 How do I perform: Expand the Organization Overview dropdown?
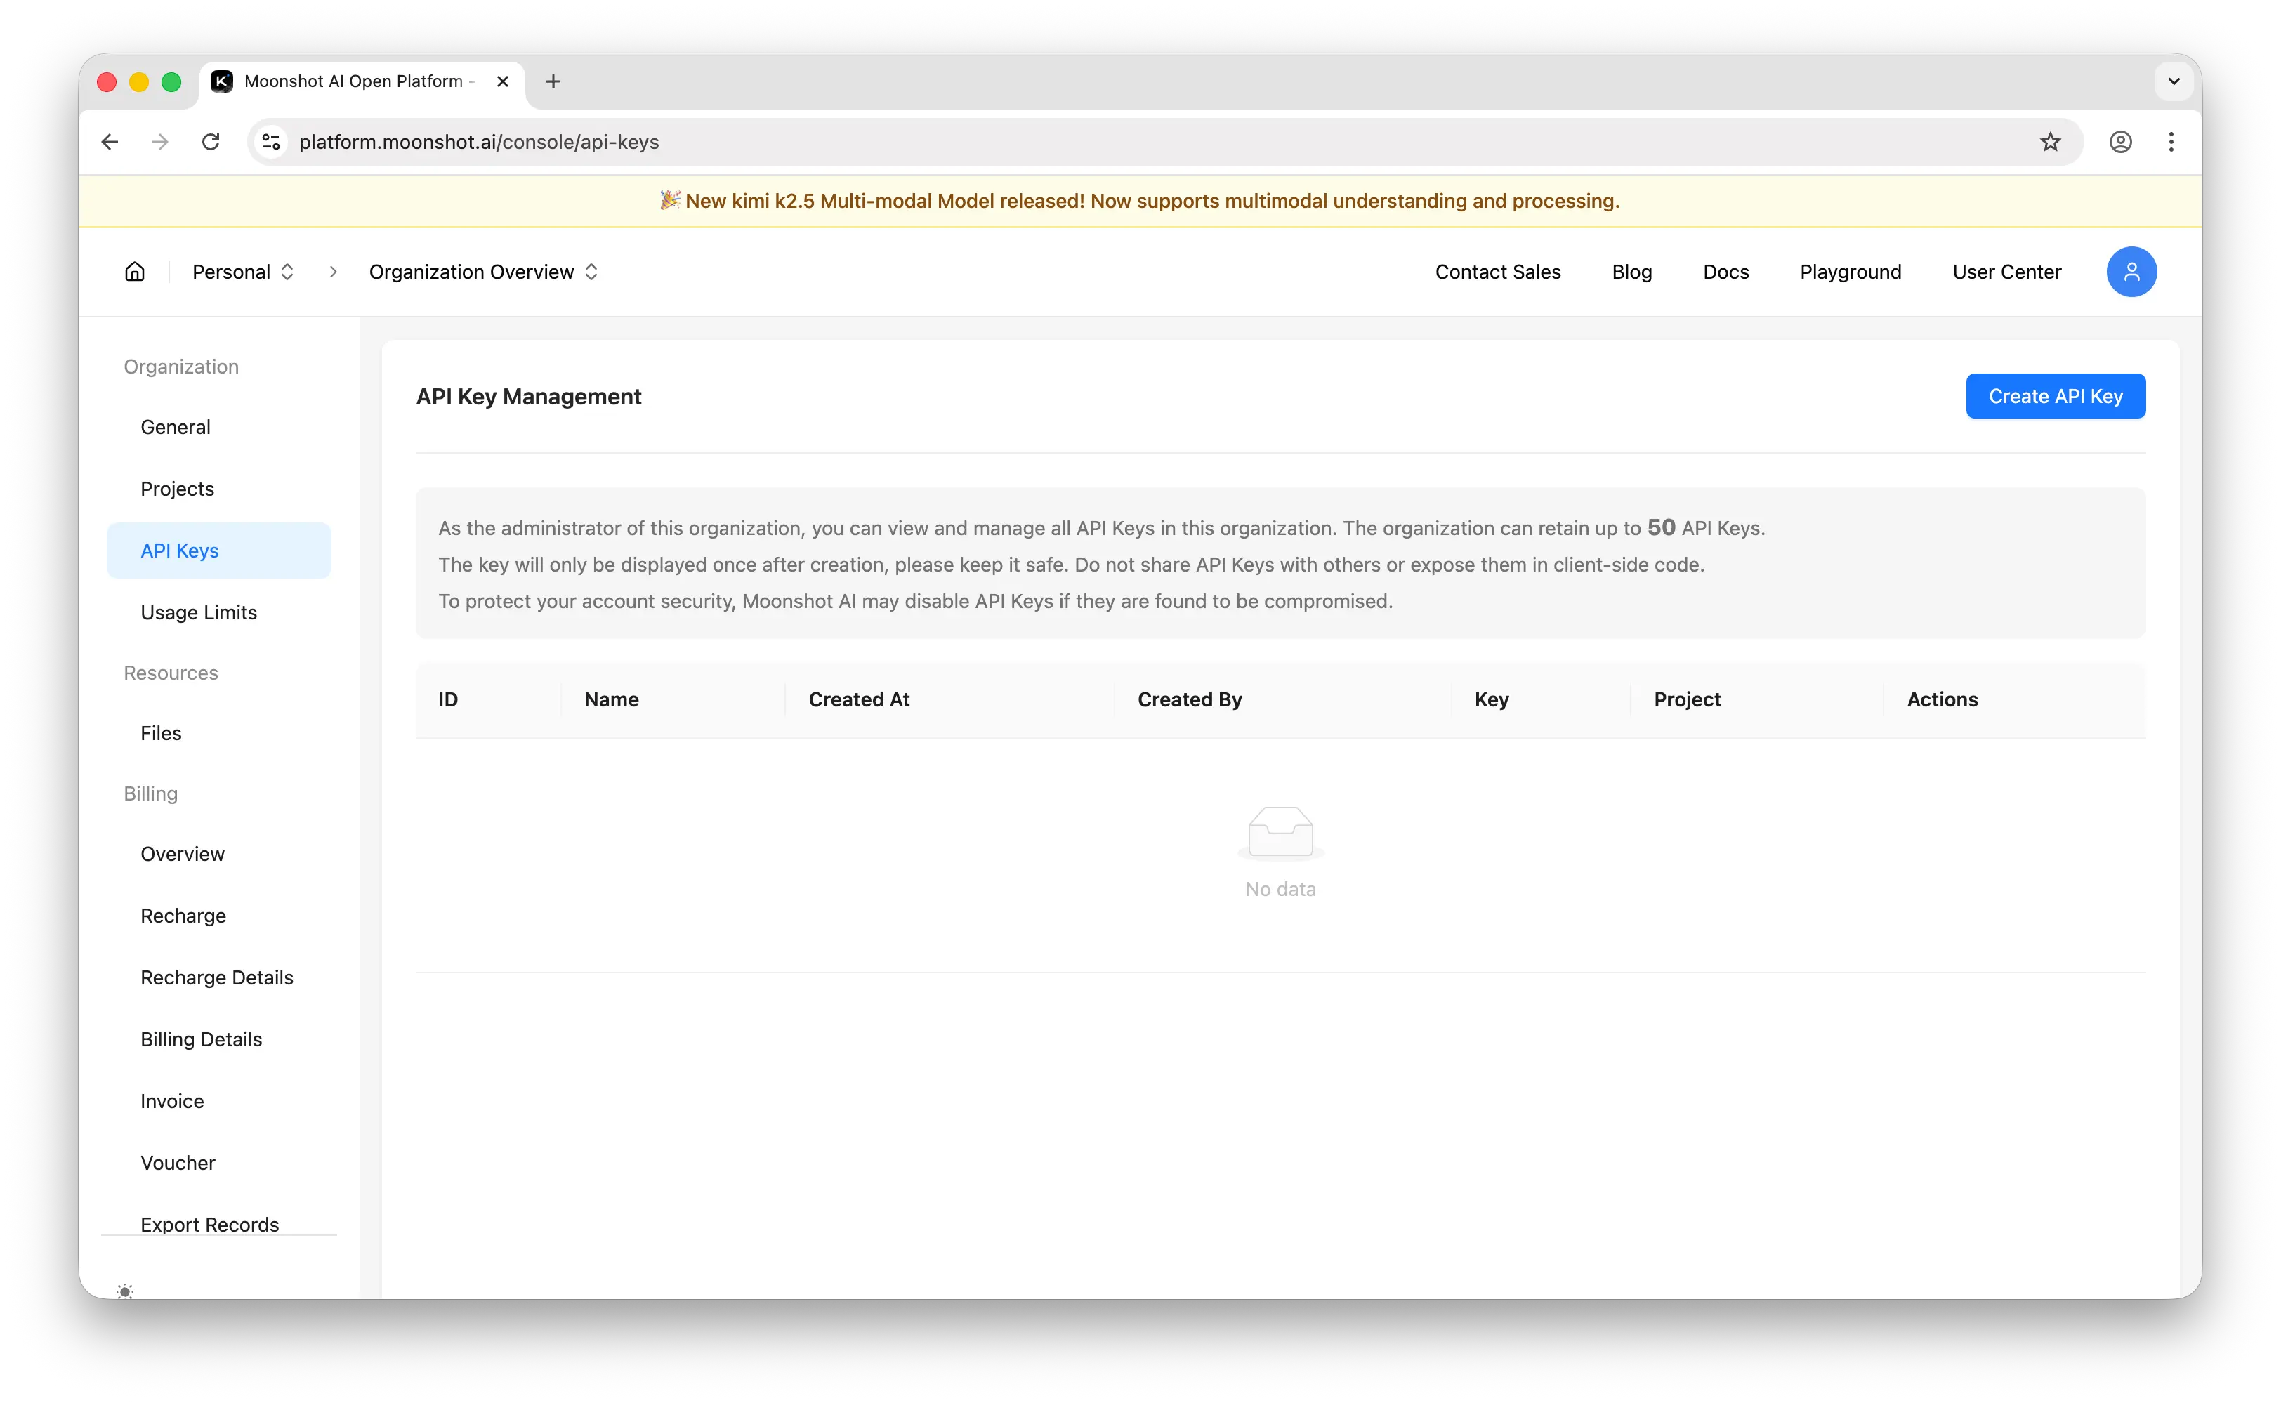[482, 271]
